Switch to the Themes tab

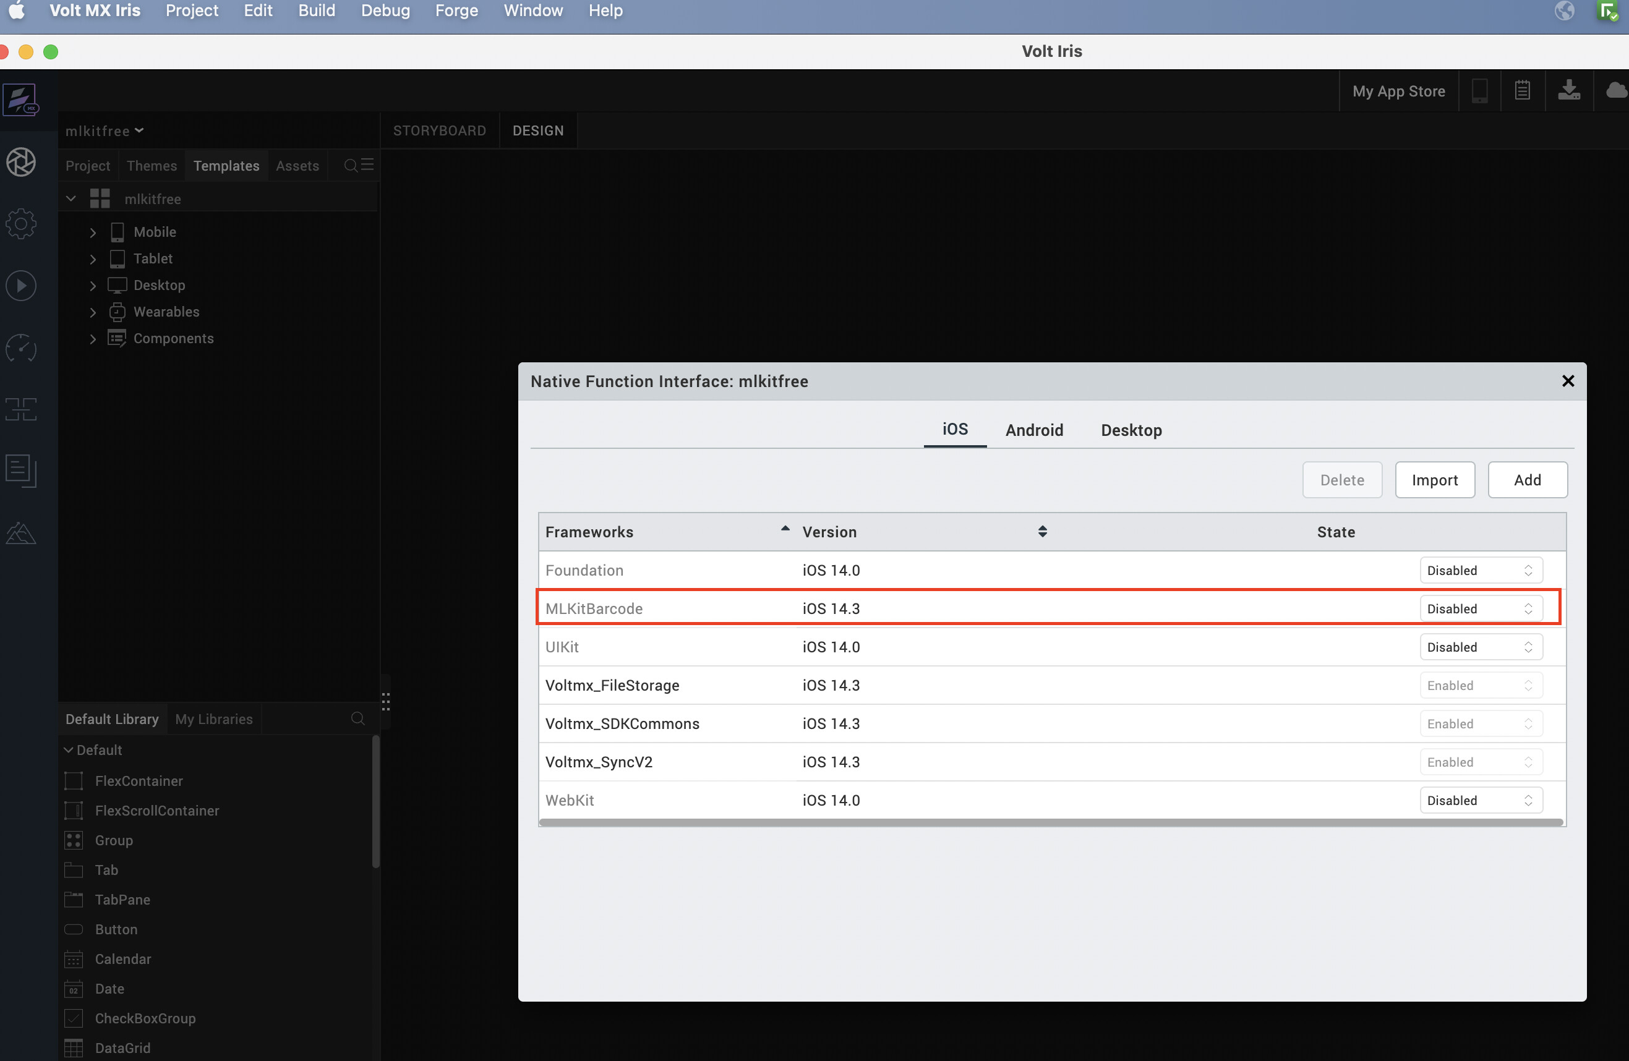tap(152, 166)
